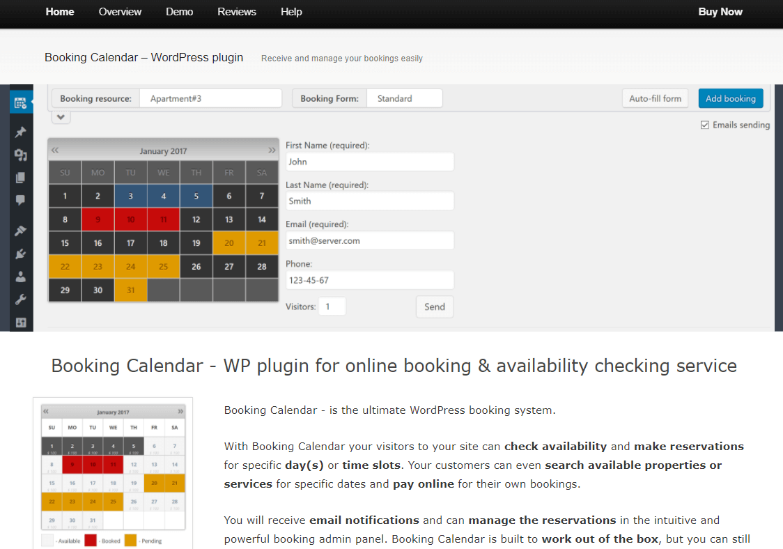Open the Plugins plug icon in sidebar
Viewport: 783px width, 549px height.
[20, 254]
